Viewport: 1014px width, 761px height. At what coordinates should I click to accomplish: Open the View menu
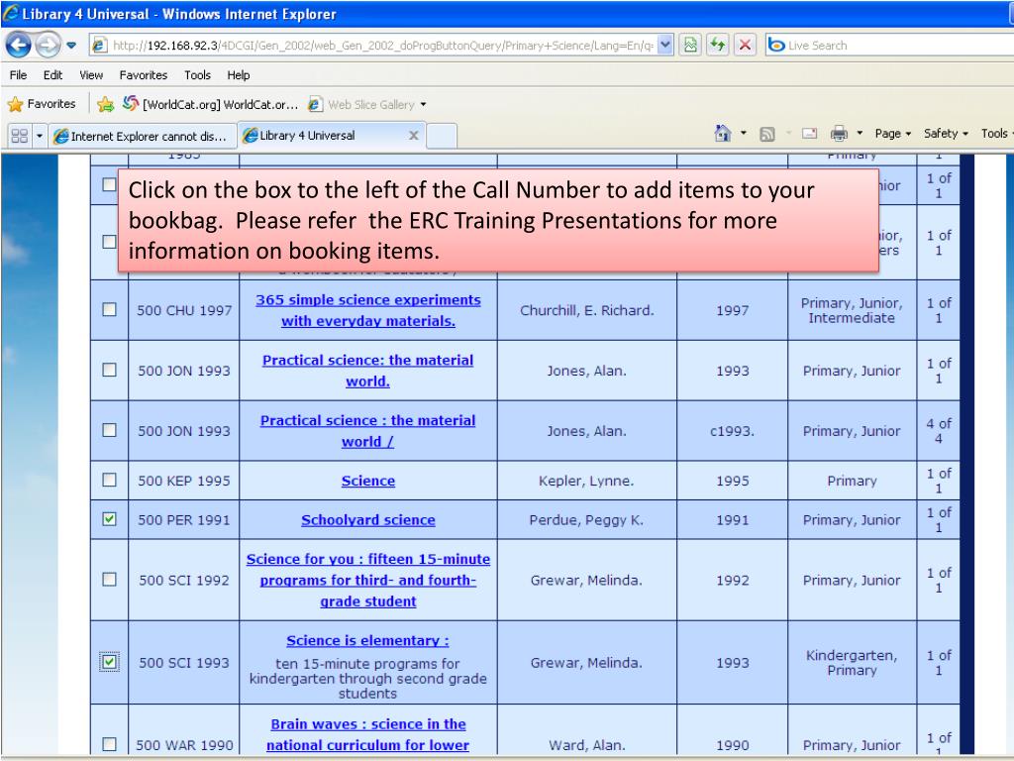tap(91, 75)
